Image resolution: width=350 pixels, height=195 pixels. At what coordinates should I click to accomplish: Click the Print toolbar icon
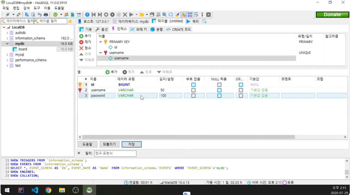(x=46, y=14)
